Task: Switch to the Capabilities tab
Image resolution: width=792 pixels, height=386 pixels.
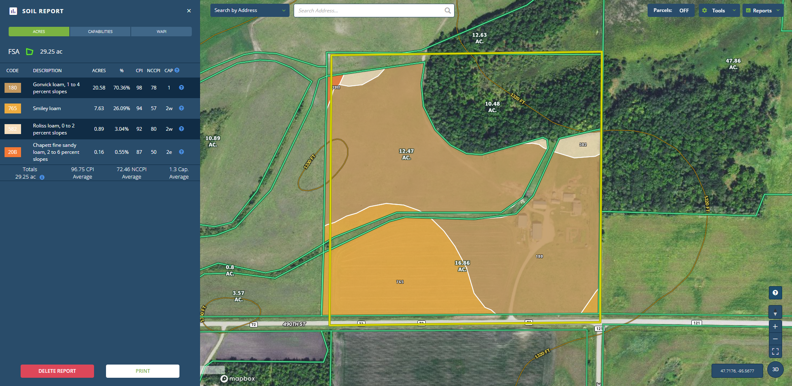Action: tap(100, 32)
